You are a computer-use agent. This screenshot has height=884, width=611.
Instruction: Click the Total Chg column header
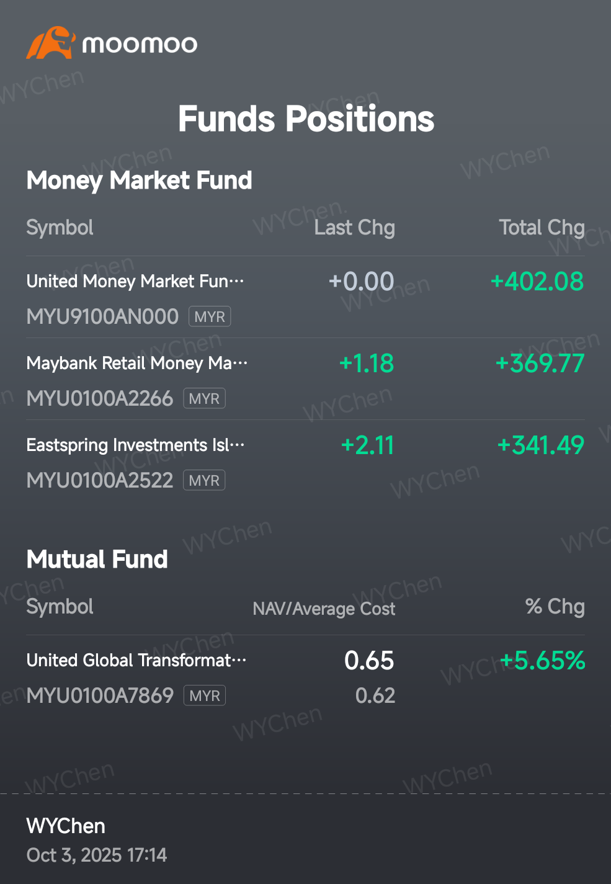pyautogui.click(x=542, y=228)
